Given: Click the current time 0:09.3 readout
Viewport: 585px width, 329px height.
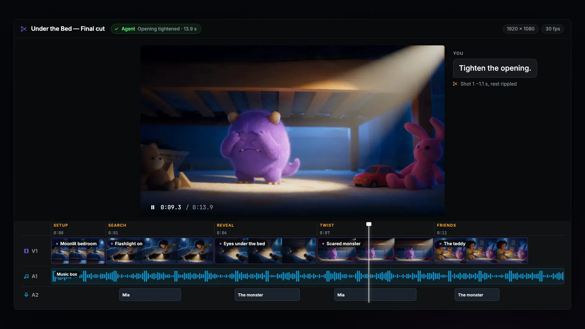Looking at the screenshot, I should (171, 207).
